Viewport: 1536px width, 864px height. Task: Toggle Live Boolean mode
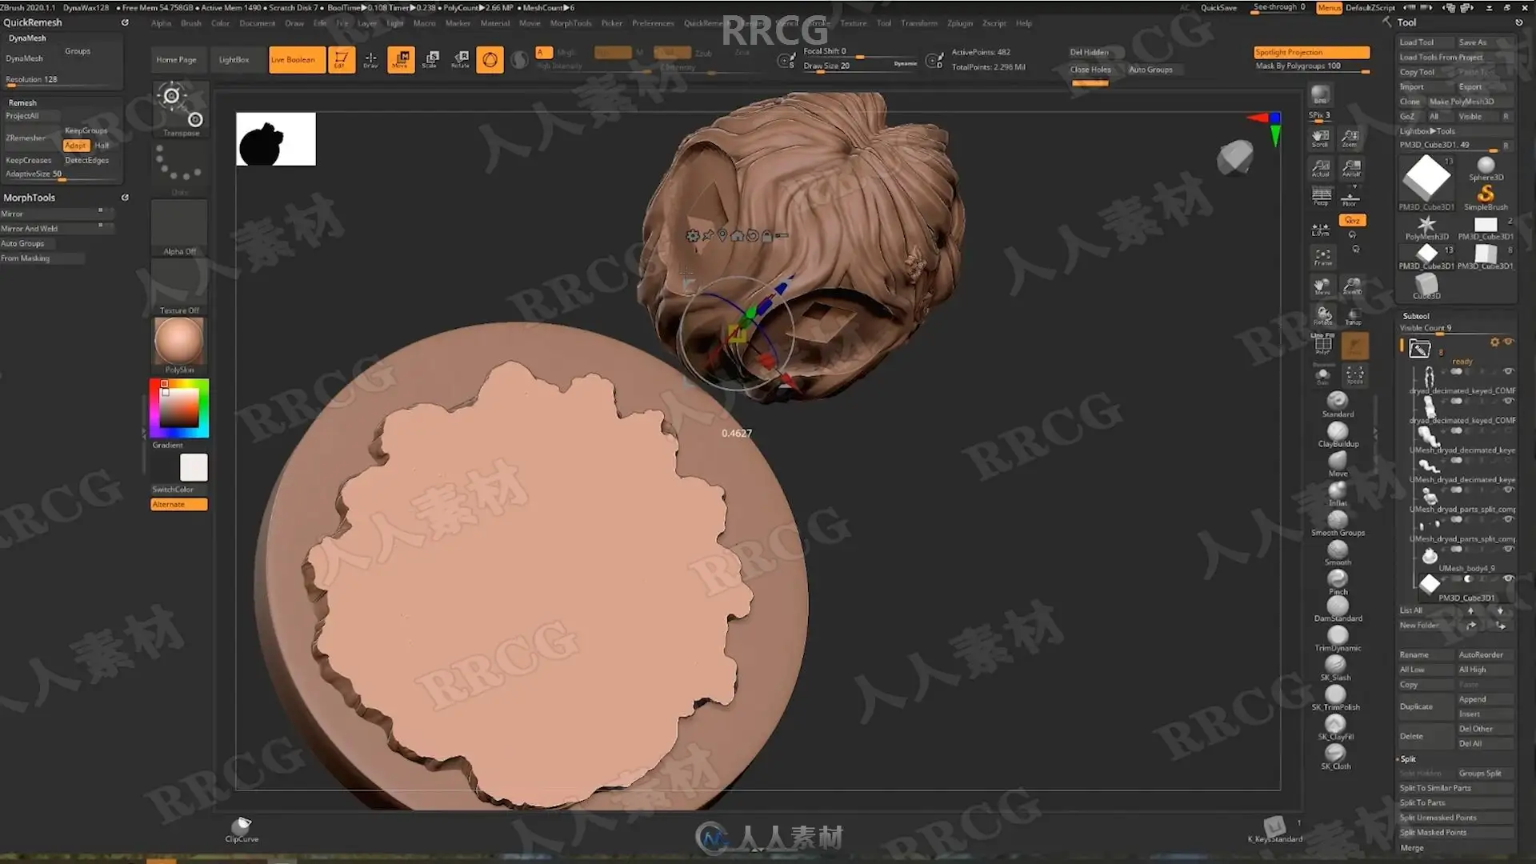coord(296,59)
